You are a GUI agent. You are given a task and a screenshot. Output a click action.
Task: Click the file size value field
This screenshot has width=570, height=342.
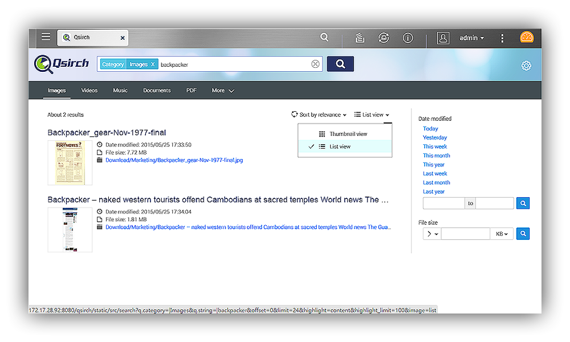coord(466,234)
